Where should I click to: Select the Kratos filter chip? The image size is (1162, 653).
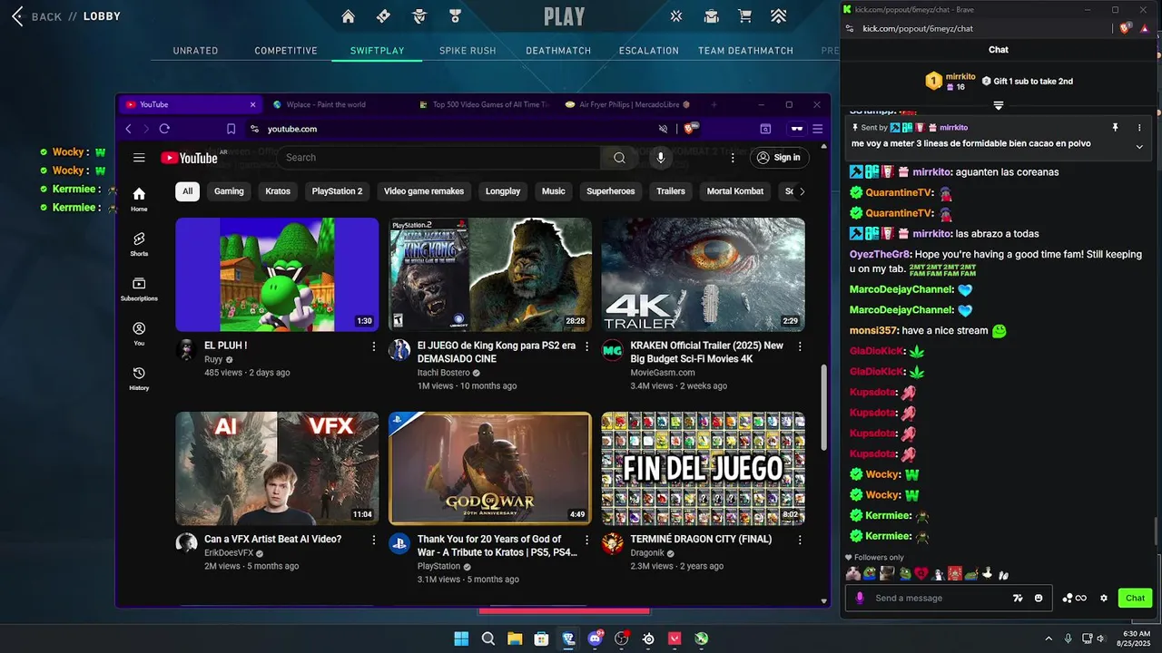tap(278, 191)
